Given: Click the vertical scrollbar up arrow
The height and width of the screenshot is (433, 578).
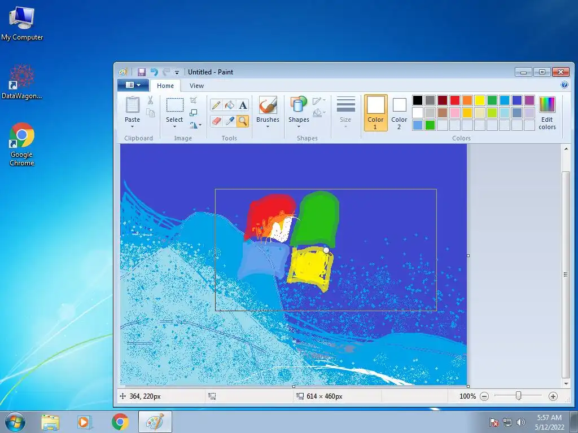Looking at the screenshot, I should point(566,149).
